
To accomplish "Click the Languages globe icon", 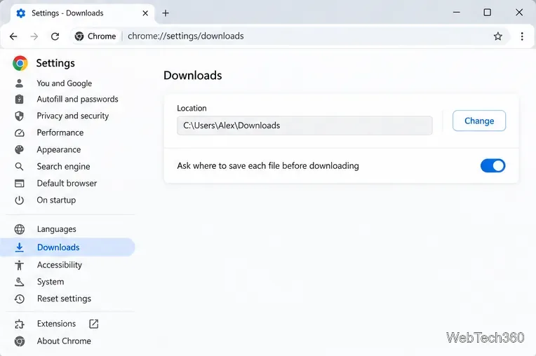I will [x=20, y=229].
